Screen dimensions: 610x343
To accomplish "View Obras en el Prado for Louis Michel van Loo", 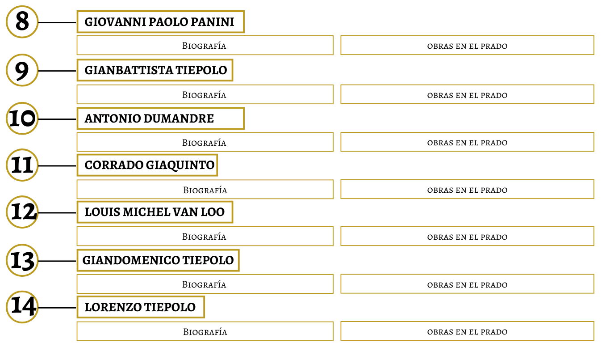I will coord(467,236).
